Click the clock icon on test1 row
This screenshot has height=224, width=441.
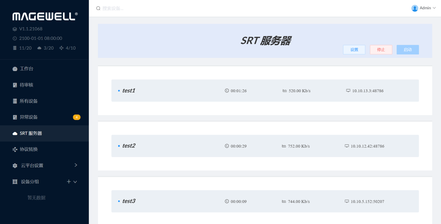(x=227, y=91)
